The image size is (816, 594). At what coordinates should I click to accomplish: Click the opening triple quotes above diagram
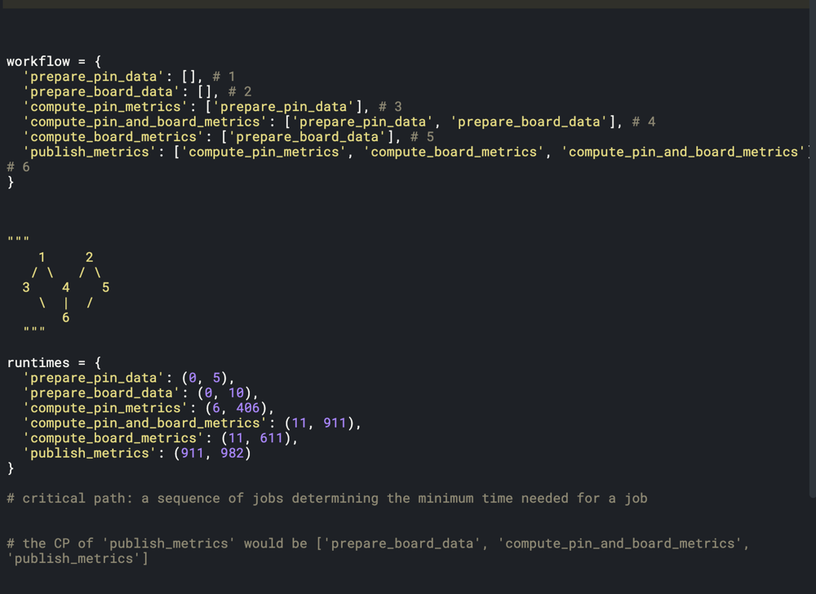point(18,240)
